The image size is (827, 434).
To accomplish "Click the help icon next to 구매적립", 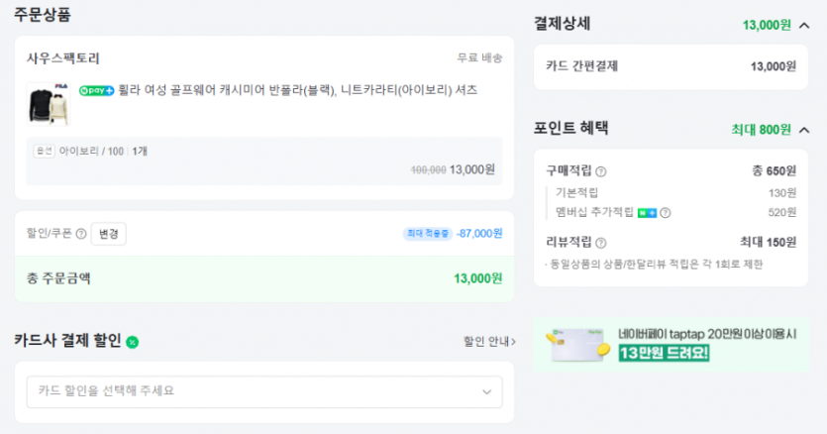I will tap(601, 171).
